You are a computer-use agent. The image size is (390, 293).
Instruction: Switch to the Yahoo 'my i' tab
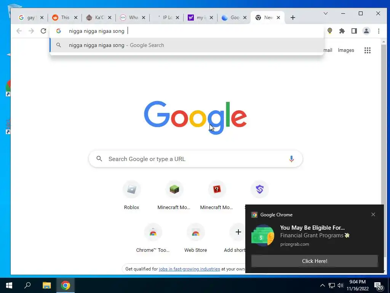pos(198,18)
